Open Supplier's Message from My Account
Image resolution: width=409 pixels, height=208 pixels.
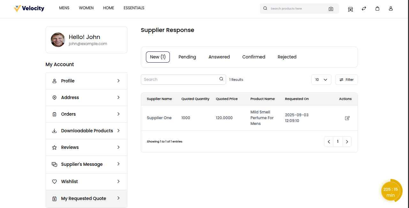(82, 164)
